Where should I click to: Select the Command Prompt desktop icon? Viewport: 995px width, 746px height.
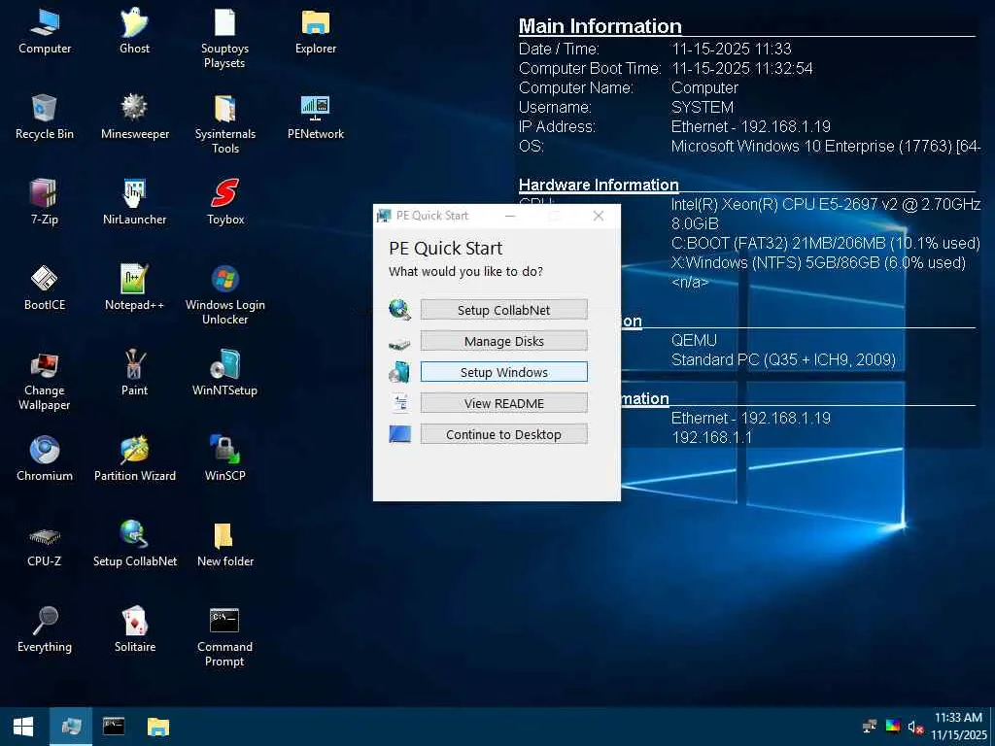coord(224,637)
